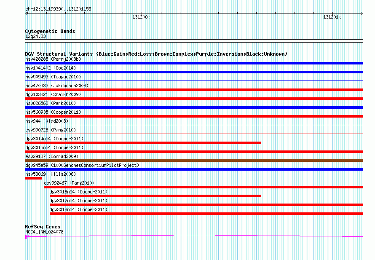The image size is (375, 260).
Task: Open nsv53069 (Mills2006) variant
Action: pyautogui.click(x=51, y=174)
